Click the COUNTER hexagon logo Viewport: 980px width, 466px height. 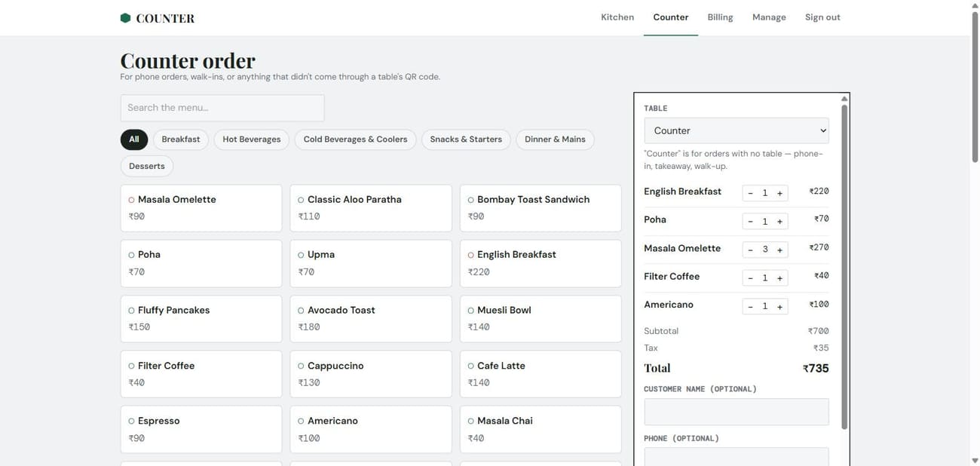pyautogui.click(x=125, y=18)
